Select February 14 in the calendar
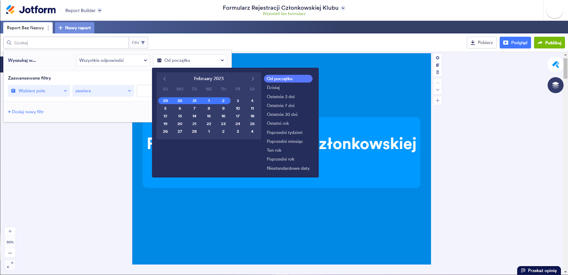Viewport: 568px width, 275px height. click(194, 116)
